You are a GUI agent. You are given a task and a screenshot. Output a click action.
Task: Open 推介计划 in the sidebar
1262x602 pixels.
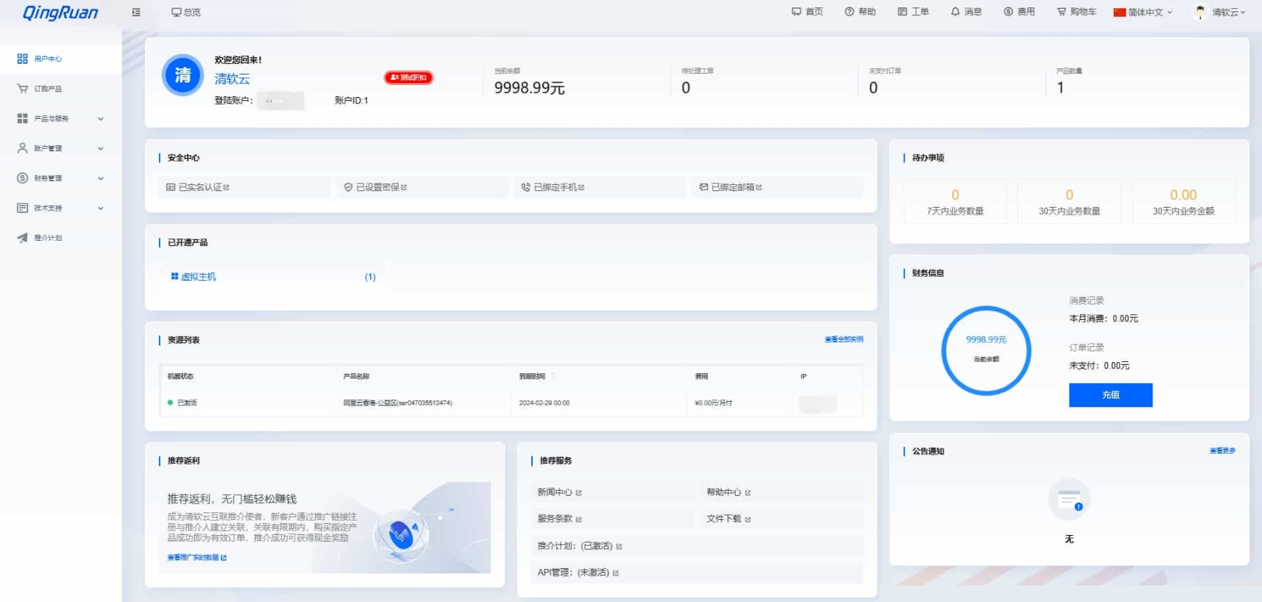(60, 238)
